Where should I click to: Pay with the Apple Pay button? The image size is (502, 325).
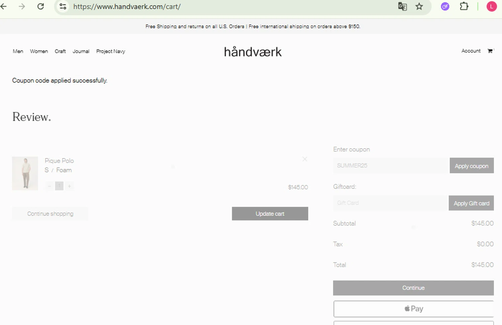click(413, 309)
